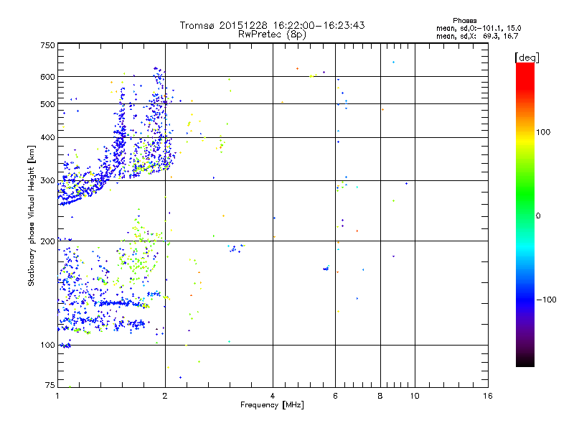Image resolution: width=574 pixels, height=431 pixels.
Task: Click the 'mean, sd,X: 69.3, 16.7' statistics line
Action: pos(477,36)
